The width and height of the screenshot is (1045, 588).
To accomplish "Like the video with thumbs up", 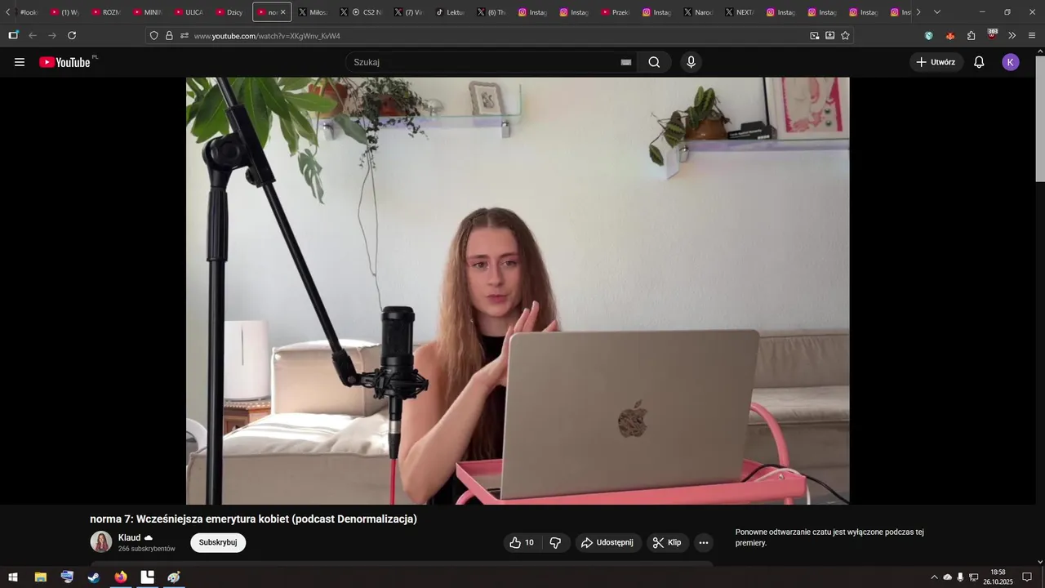I will (522, 542).
